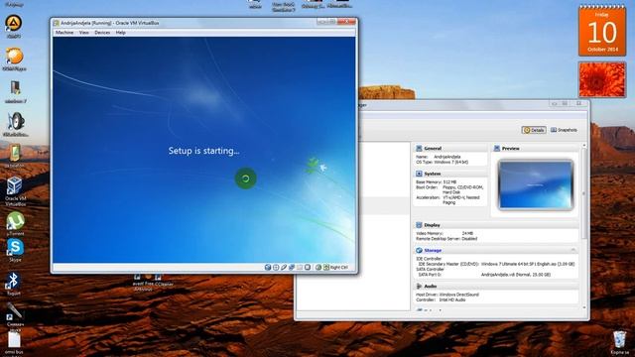The width and height of the screenshot is (635, 357).
Task: Open the uTorrent desktop shortcut
Action: [16, 224]
